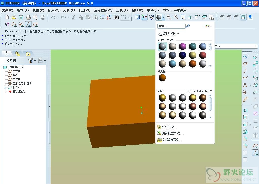
Task: Switch to shaded display mode
Action: click(243, 17)
